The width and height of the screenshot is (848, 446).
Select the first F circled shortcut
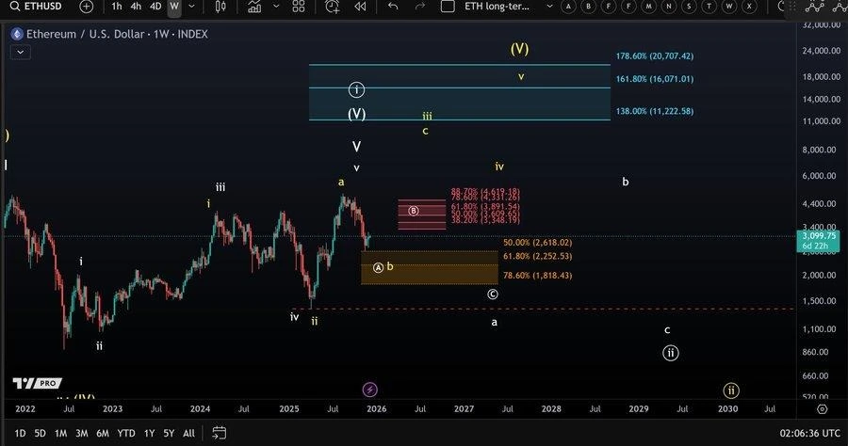[609, 7]
